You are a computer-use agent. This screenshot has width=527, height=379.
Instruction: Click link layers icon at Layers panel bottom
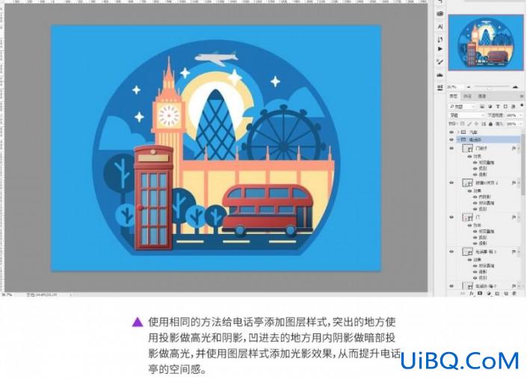point(463,294)
